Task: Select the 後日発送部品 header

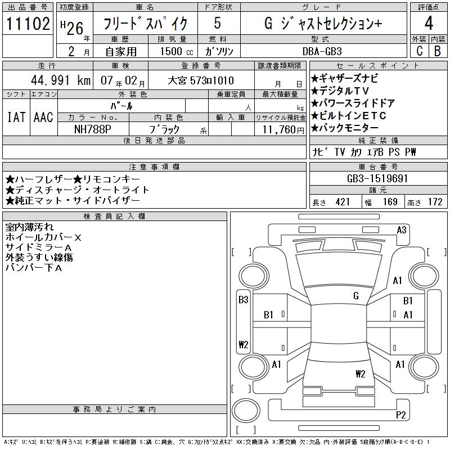Action: (154, 140)
